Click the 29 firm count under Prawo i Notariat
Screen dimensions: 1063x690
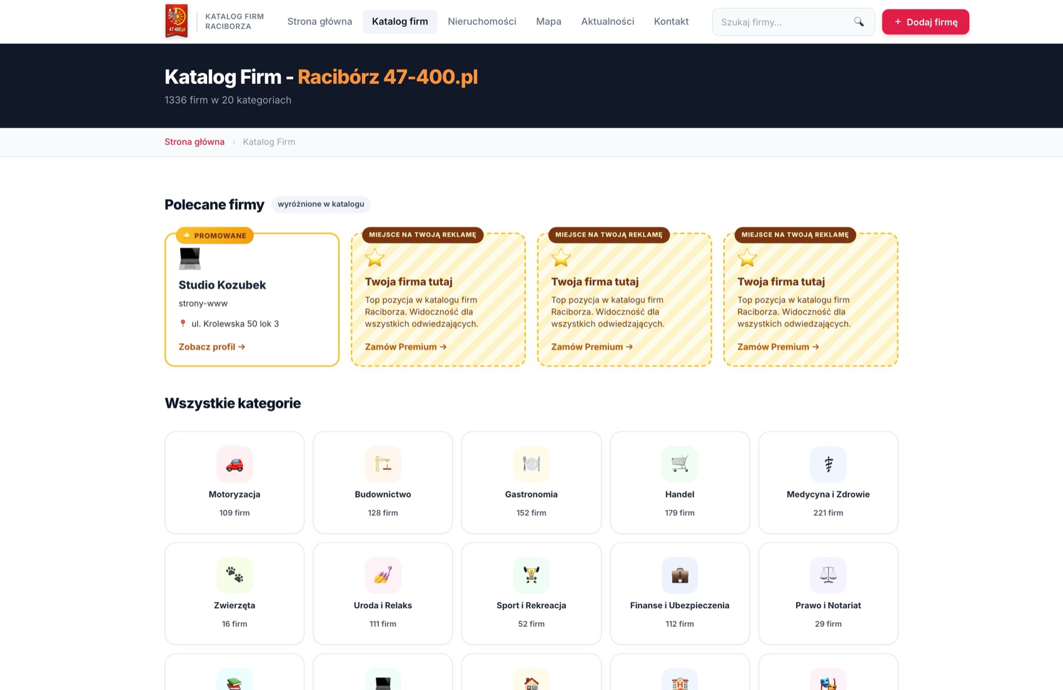click(828, 624)
